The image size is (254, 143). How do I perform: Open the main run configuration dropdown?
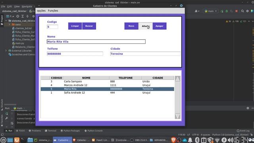point(211,11)
